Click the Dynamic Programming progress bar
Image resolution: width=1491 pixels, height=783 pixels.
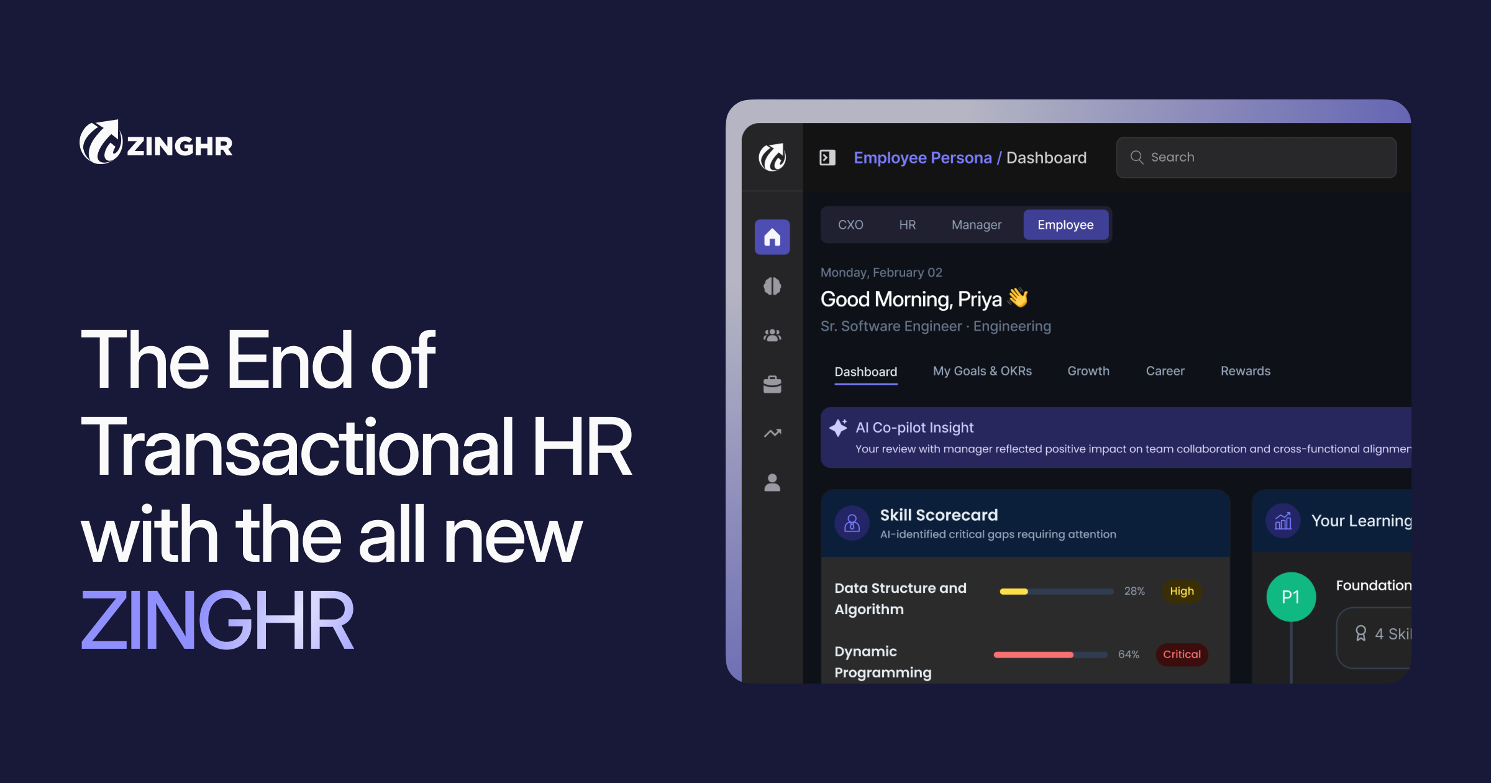(x=1051, y=654)
